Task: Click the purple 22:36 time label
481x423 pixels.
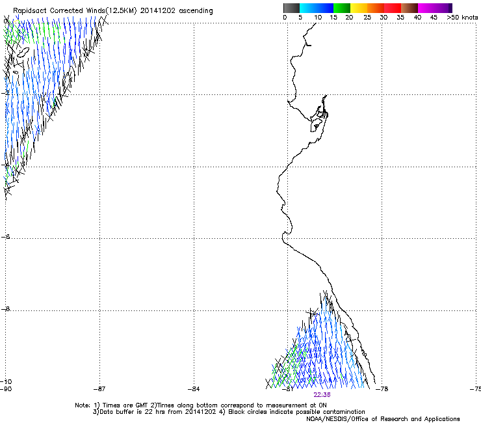Action: 322,395
